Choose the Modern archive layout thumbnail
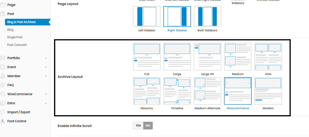309x137 pixels. (x=268, y=91)
